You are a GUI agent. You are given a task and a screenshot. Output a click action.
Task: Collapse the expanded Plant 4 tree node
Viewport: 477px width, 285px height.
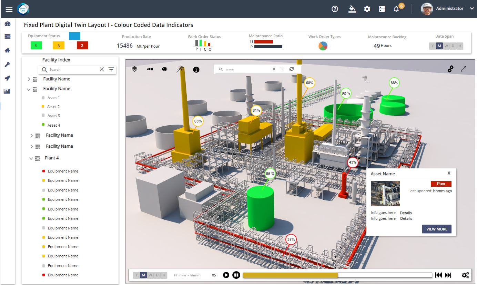click(x=31, y=158)
